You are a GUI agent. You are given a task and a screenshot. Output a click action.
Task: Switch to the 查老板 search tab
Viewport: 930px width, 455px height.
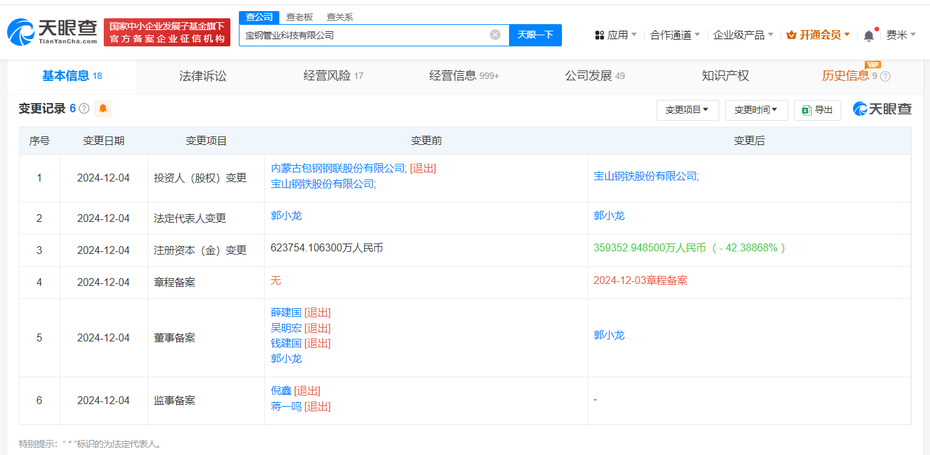click(x=300, y=18)
